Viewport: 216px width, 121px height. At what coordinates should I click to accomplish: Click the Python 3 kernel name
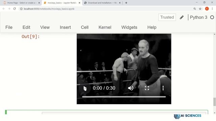pyautogui.click(x=198, y=17)
